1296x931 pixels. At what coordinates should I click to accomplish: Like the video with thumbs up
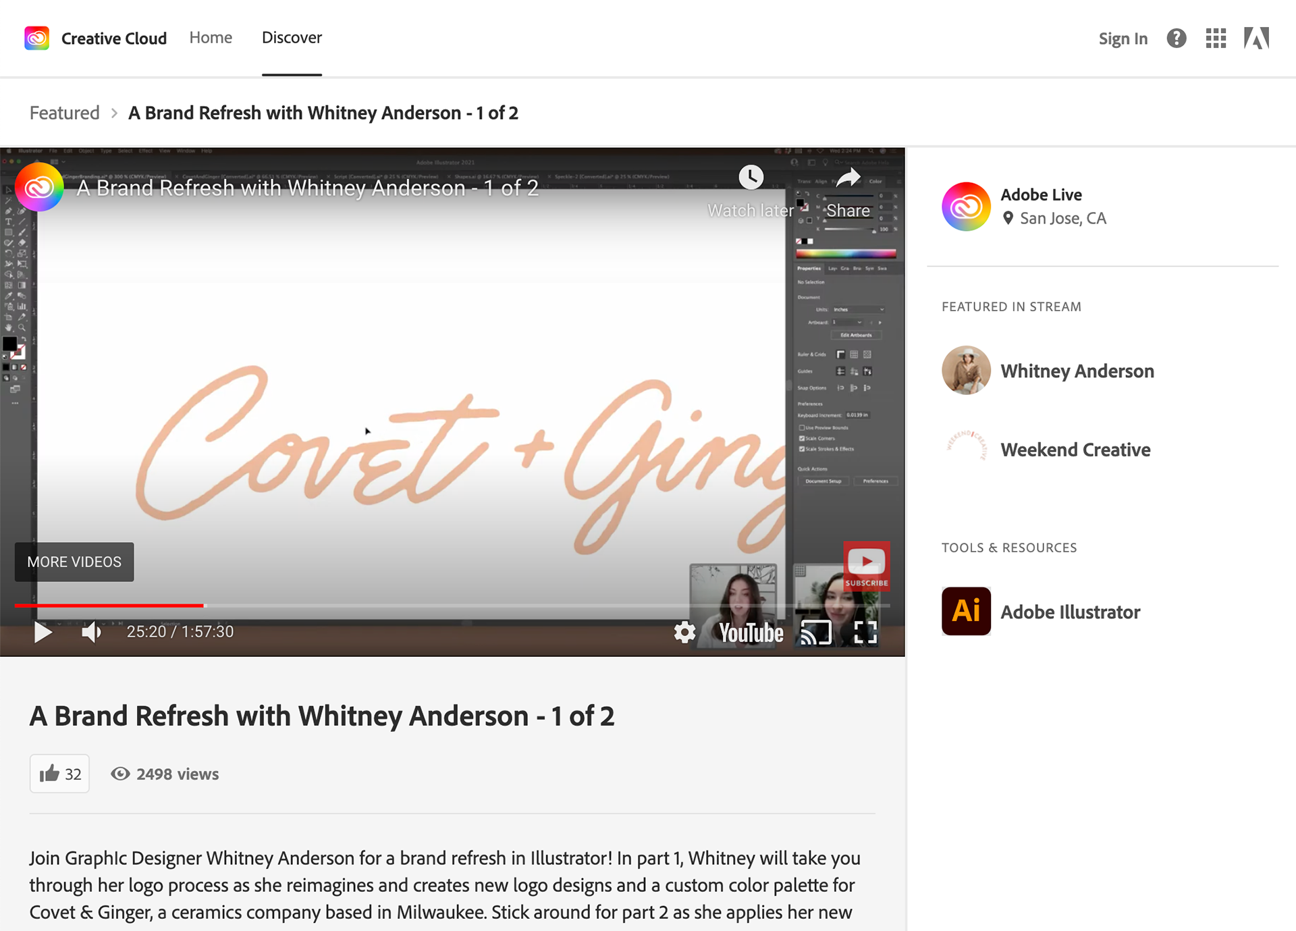click(x=59, y=774)
